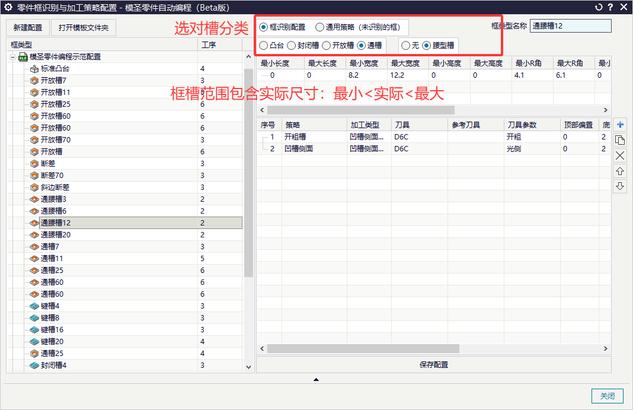Image resolution: width=633 pixels, height=410 pixels.
Task: Click the 8.2 minimum width cell
Action: tap(366, 75)
